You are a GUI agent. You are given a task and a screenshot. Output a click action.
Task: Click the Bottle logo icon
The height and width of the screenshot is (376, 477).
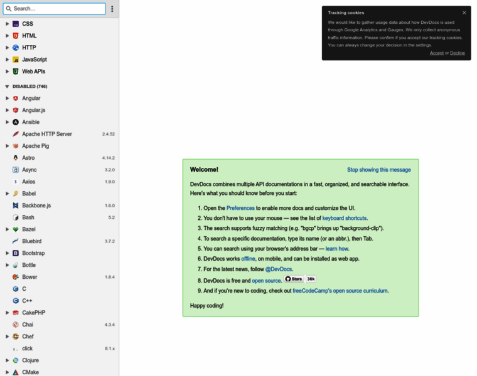pos(16,265)
